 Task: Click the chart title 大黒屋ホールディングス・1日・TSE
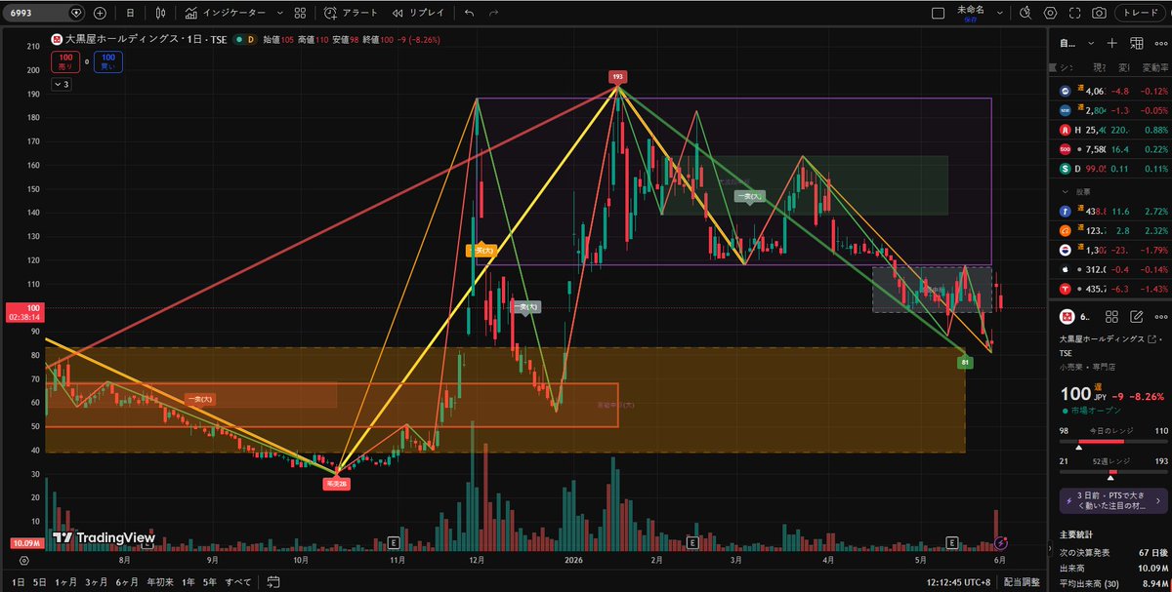click(x=145, y=39)
